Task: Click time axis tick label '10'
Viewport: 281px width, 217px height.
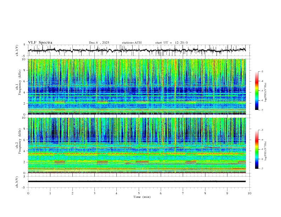Action: pos(249,193)
